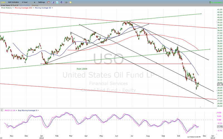223x139 pixels.
Task: Click Add Indicator
Action: [x=13, y=2]
